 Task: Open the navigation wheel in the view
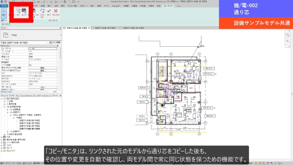click(288, 35)
